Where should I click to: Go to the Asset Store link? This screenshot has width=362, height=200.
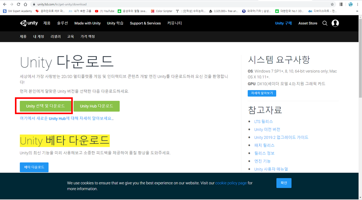(308, 23)
